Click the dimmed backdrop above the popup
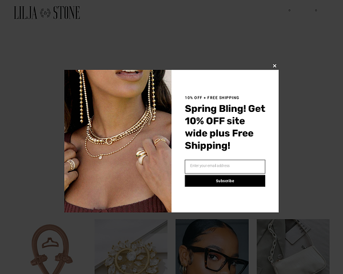This screenshot has width=343, height=274. (171, 44)
